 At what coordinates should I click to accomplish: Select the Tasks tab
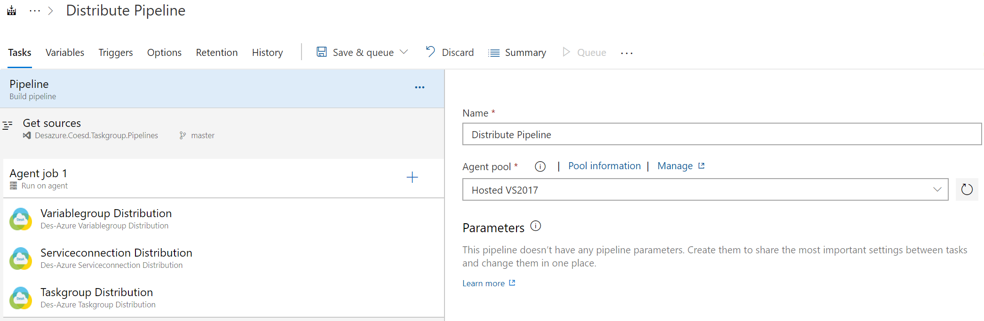click(20, 53)
